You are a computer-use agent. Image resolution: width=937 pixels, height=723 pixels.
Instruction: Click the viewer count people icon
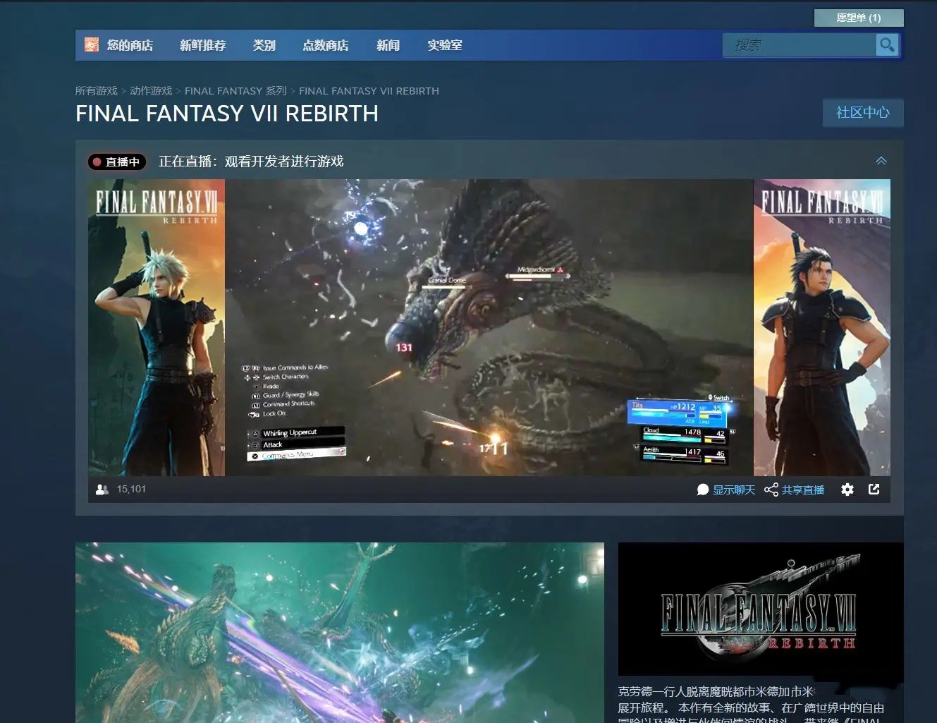point(102,489)
